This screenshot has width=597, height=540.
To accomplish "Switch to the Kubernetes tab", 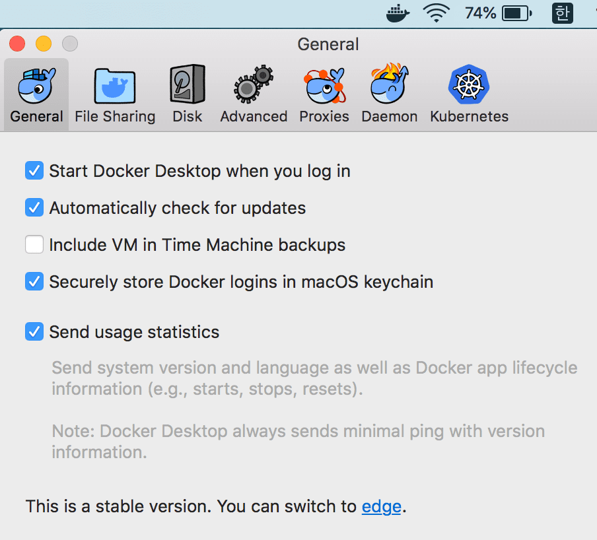I will click(469, 92).
